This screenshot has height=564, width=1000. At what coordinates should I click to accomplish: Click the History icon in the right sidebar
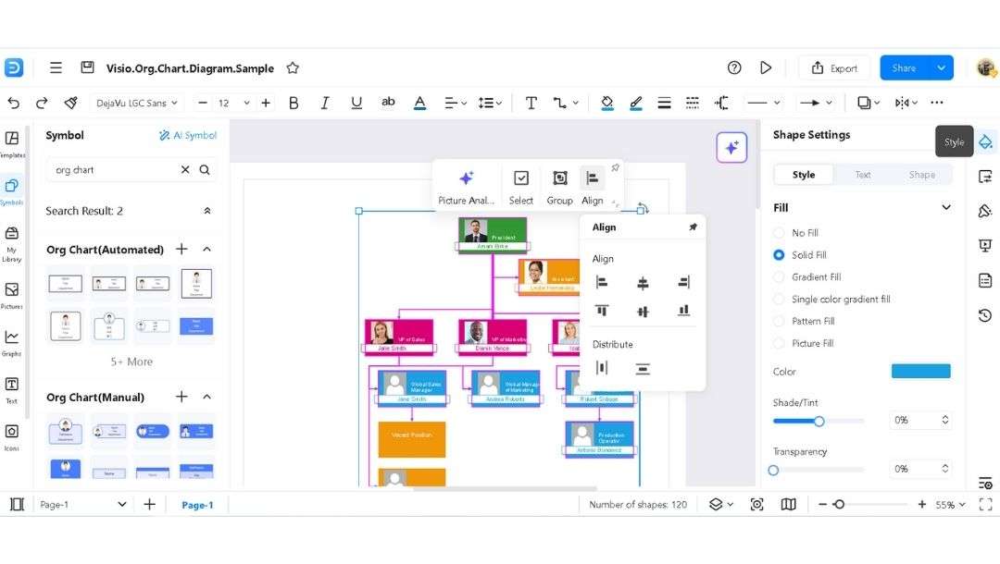(985, 315)
